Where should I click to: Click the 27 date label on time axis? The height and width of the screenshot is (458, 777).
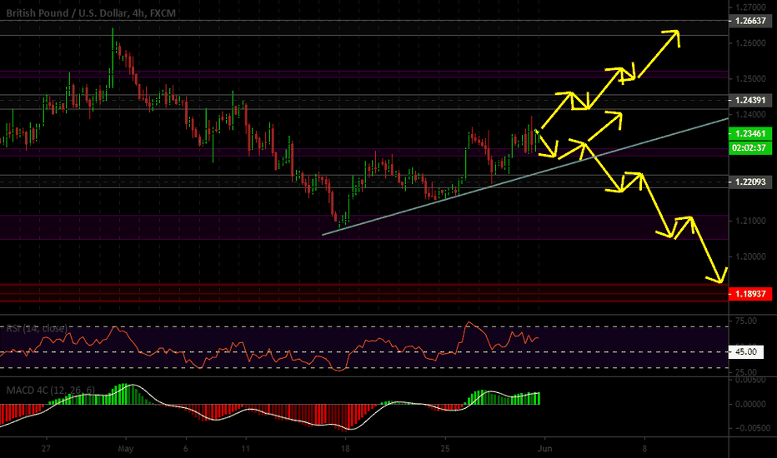(46, 449)
